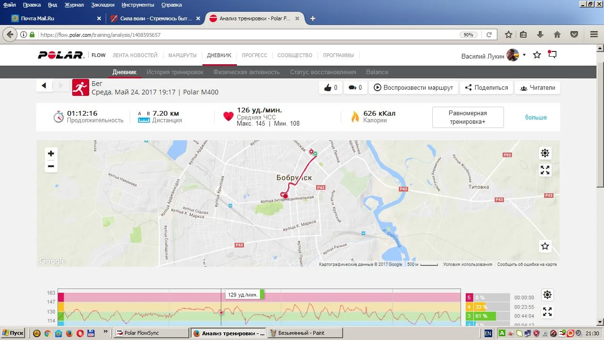Click heart rate zone 5 bar 0%
Image resolution: width=604 pixels, height=340 pixels.
487,297
